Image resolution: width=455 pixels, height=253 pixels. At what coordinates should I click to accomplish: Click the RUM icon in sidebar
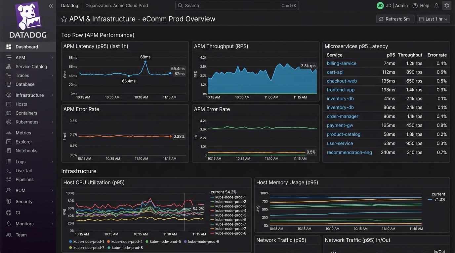click(9, 190)
